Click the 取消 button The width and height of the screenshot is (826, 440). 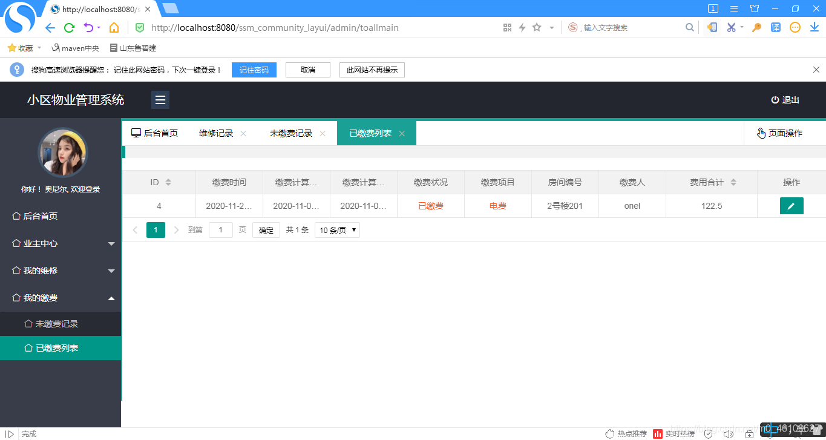click(308, 70)
